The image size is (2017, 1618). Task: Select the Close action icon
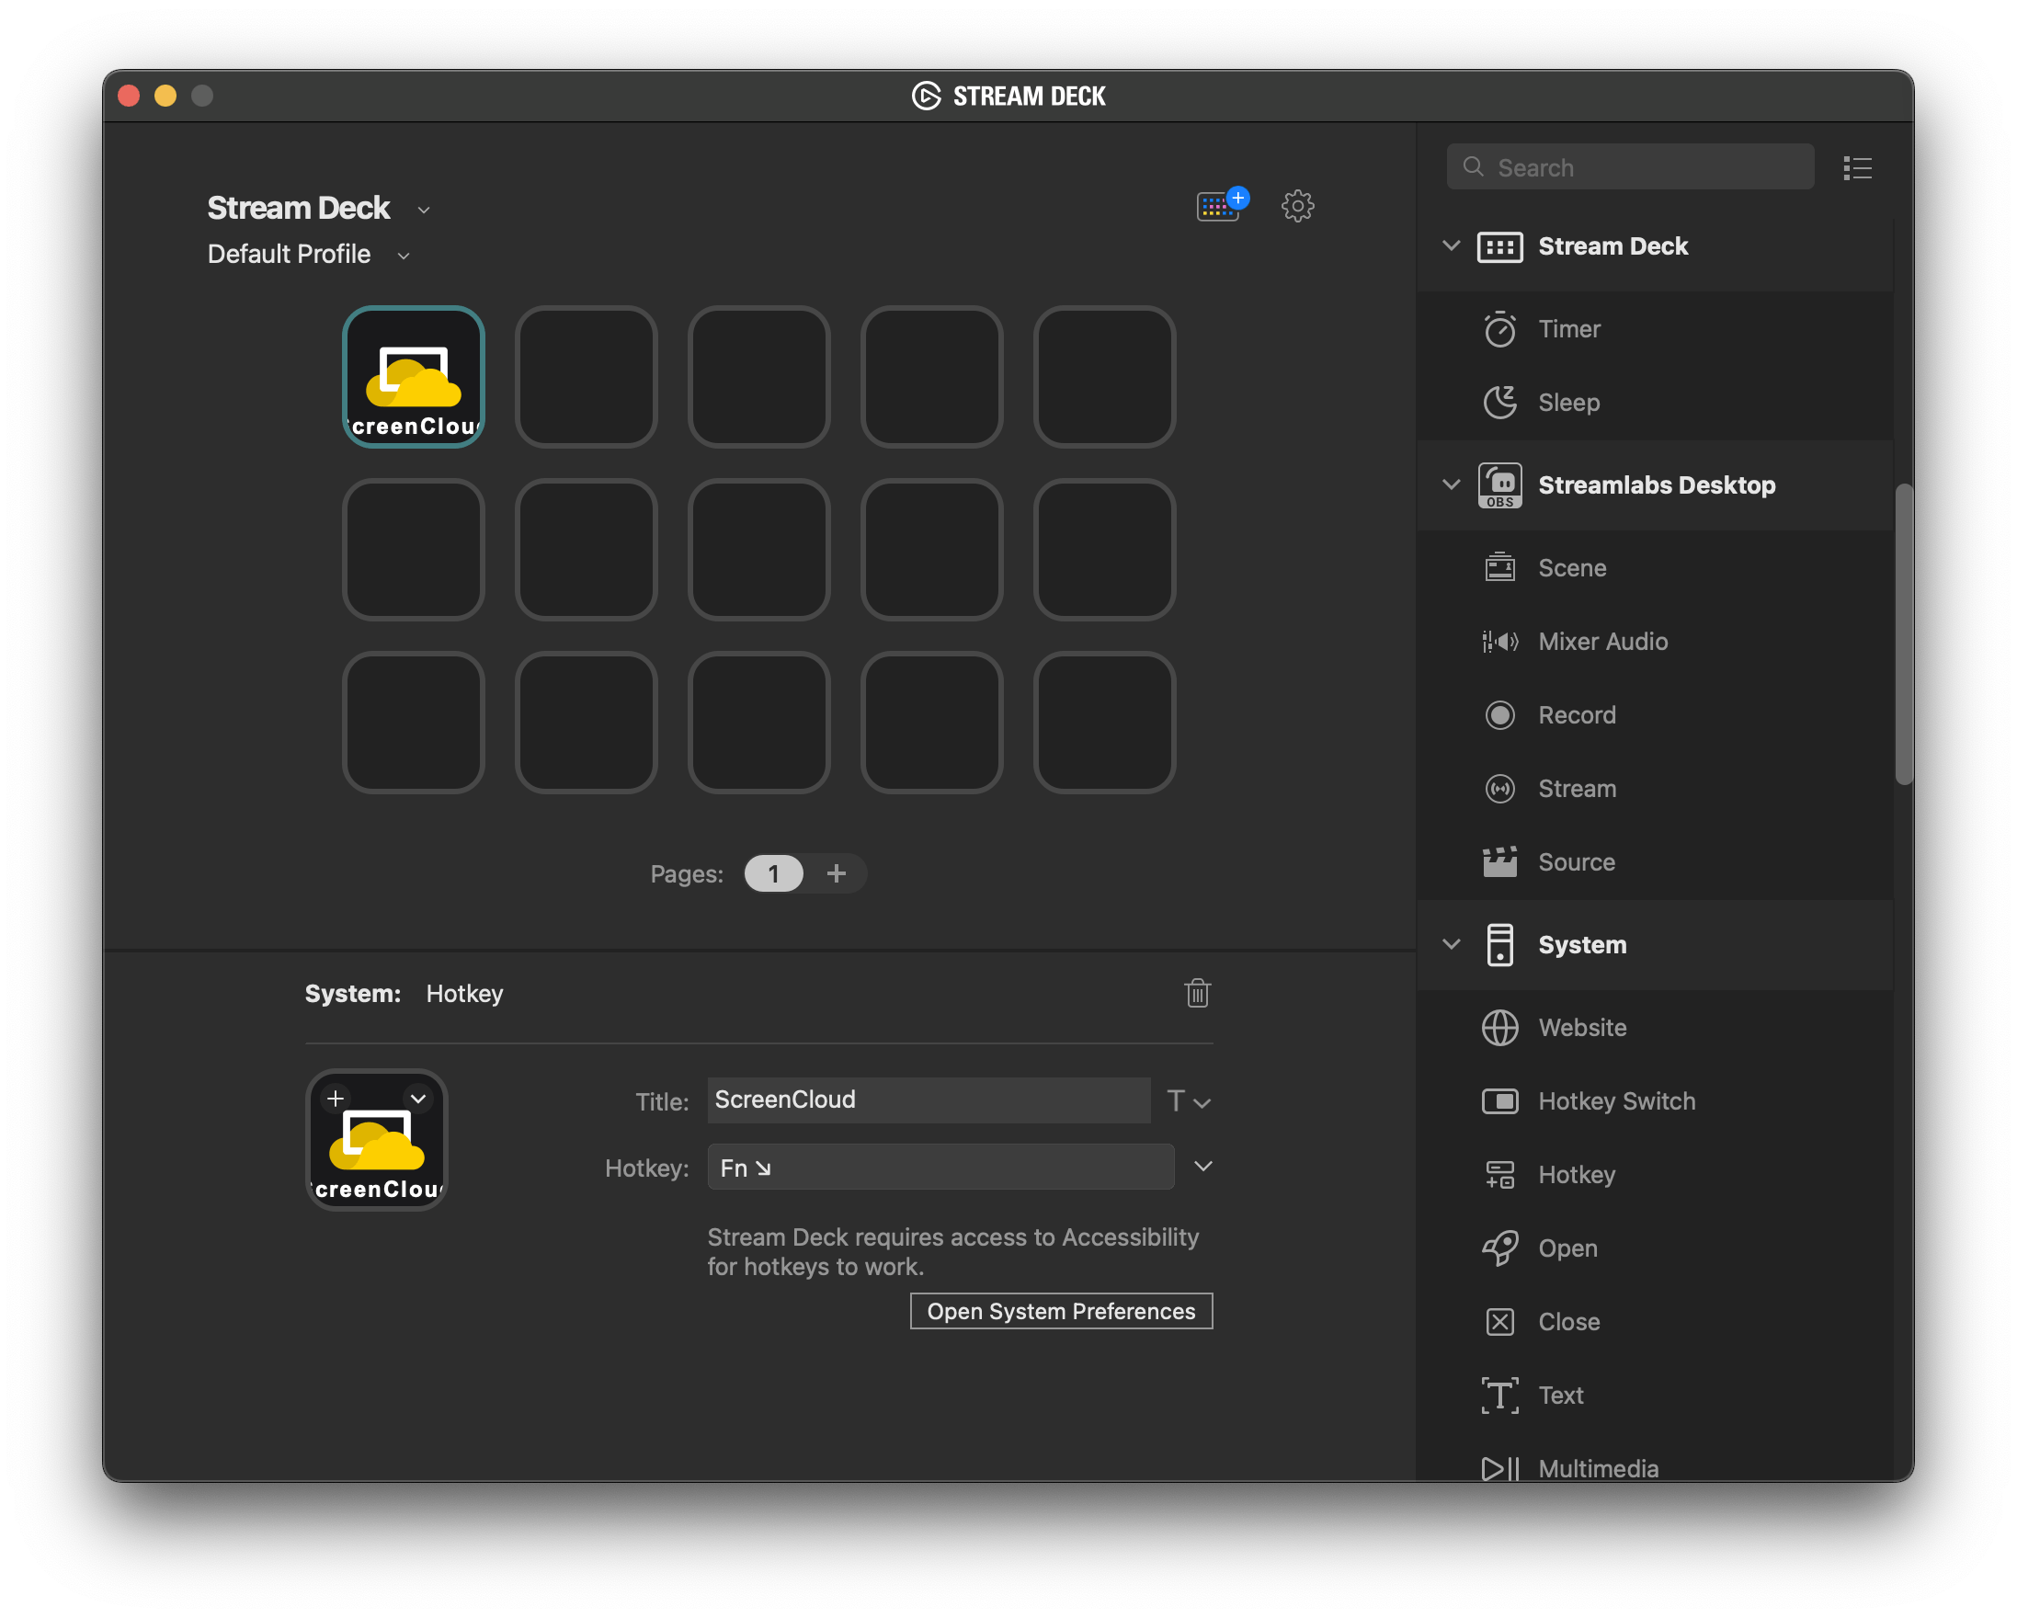(1499, 1322)
